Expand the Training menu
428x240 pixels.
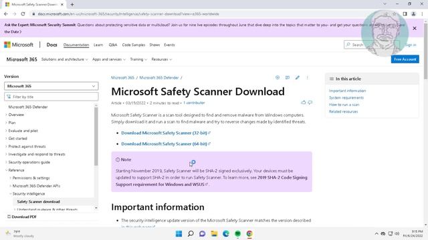pos(138,59)
